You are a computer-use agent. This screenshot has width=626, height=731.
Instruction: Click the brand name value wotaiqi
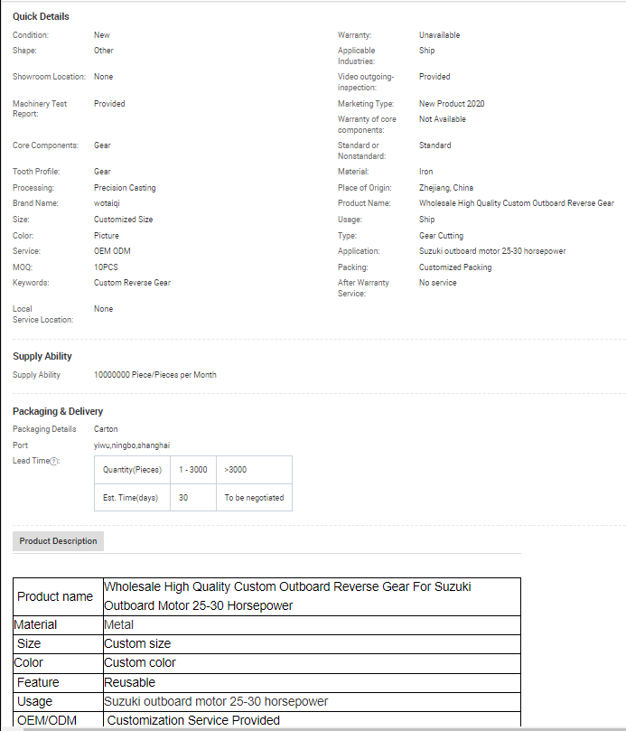point(109,203)
